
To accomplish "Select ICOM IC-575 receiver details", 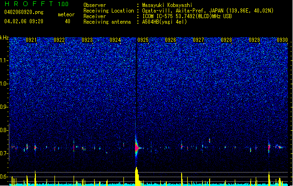I will click(x=187, y=16).
